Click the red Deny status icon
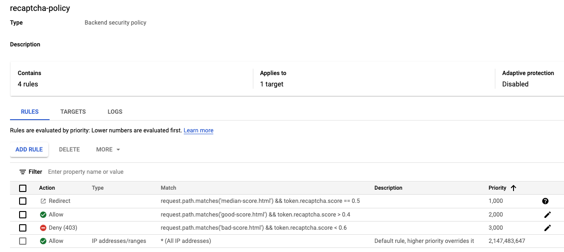The width and height of the screenshot is (564, 252). click(x=43, y=228)
